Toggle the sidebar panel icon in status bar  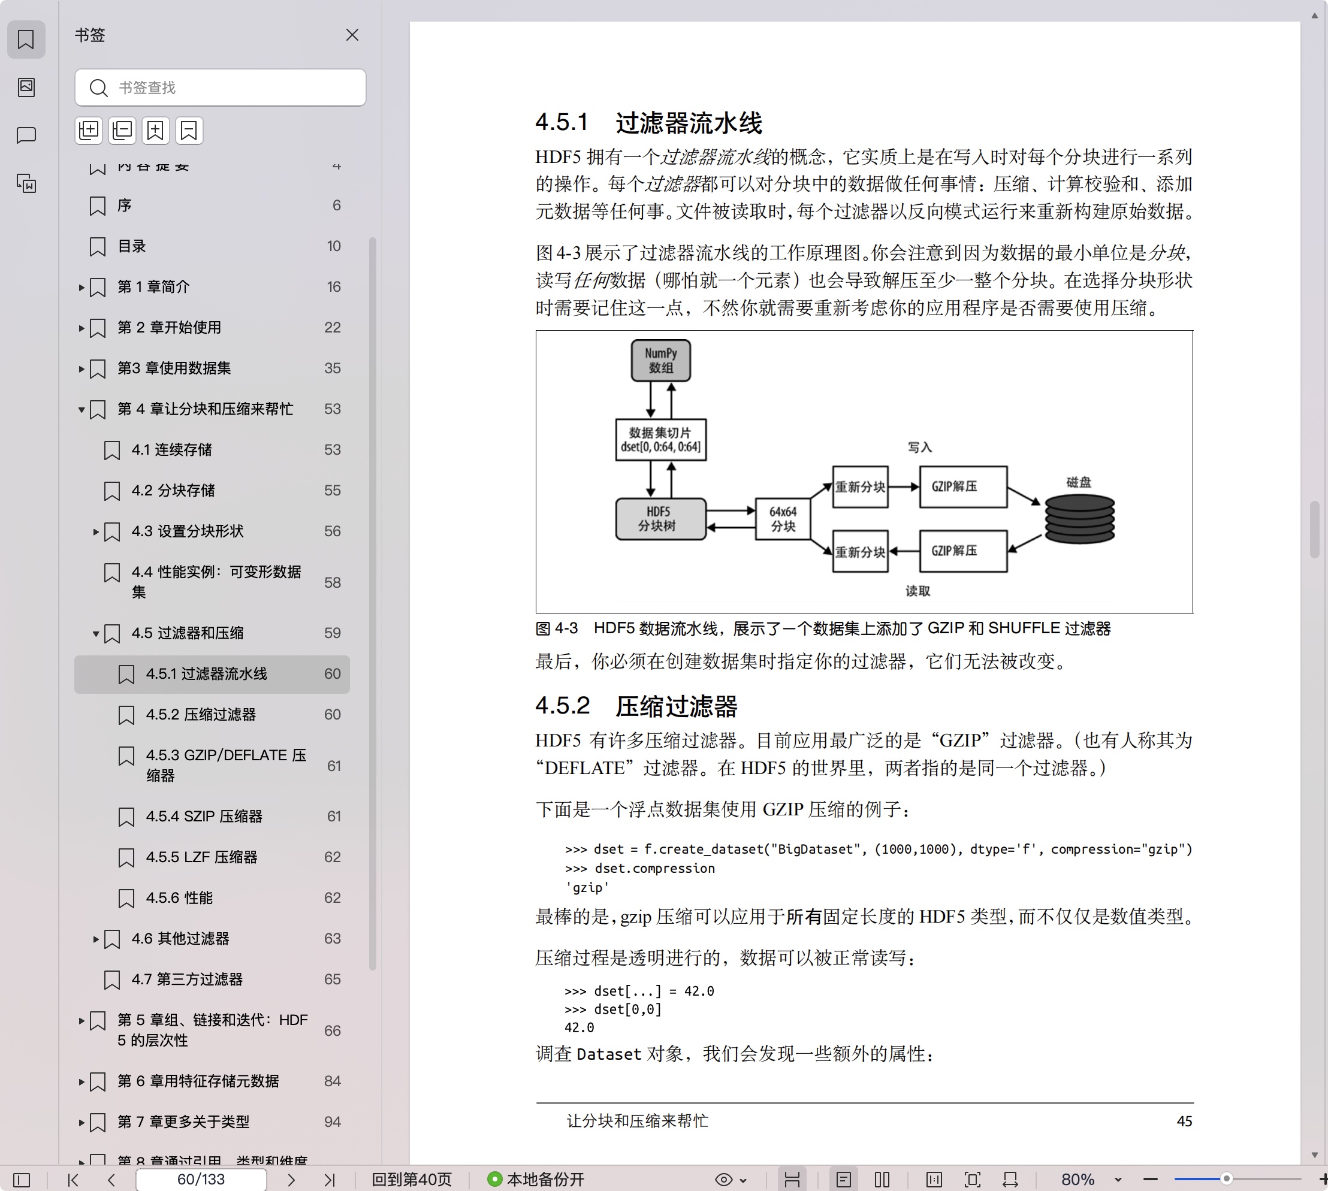(x=22, y=1179)
